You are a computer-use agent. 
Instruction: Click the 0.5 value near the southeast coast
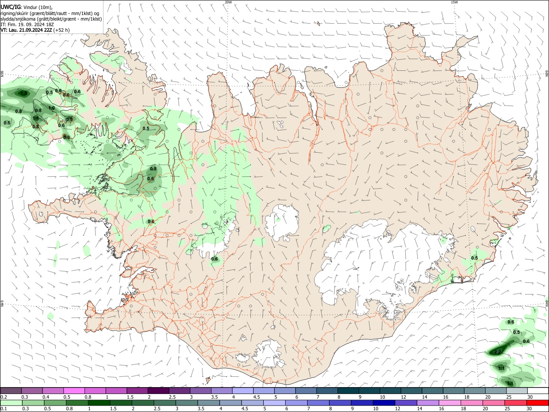[x=474, y=258]
